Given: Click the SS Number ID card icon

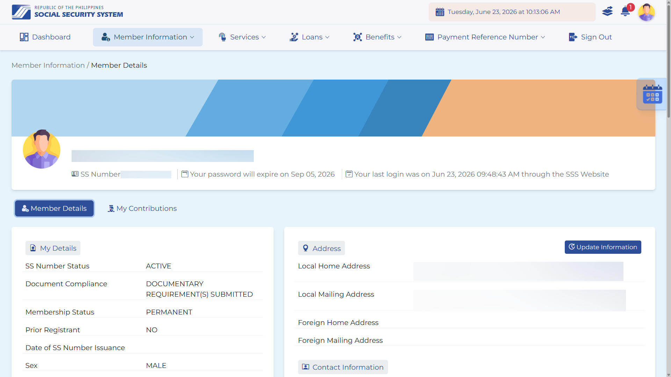Looking at the screenshot, I should click(75, 174).
